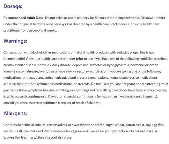Click the bold Recommended Adult Dose label

click(x=24, y=18)
